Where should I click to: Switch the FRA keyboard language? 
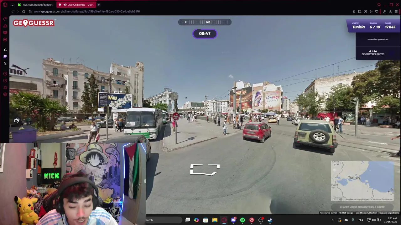361,220
